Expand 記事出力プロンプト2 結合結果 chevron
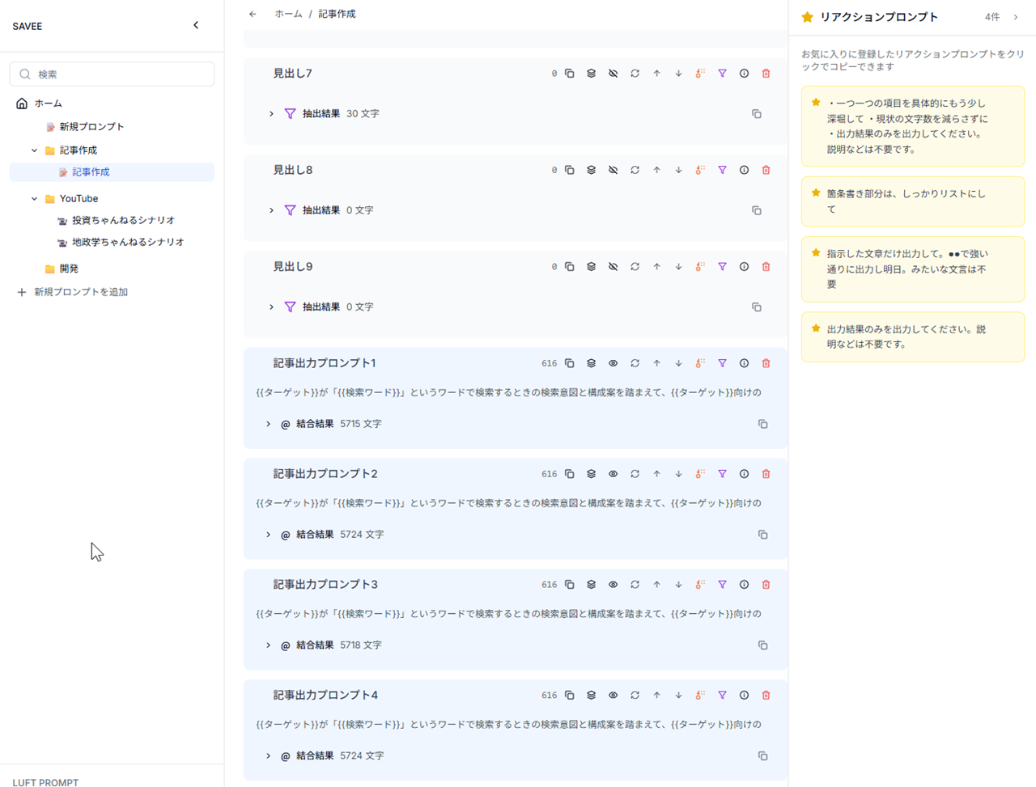Screen dimensions: 1036x787 [269, 535]
